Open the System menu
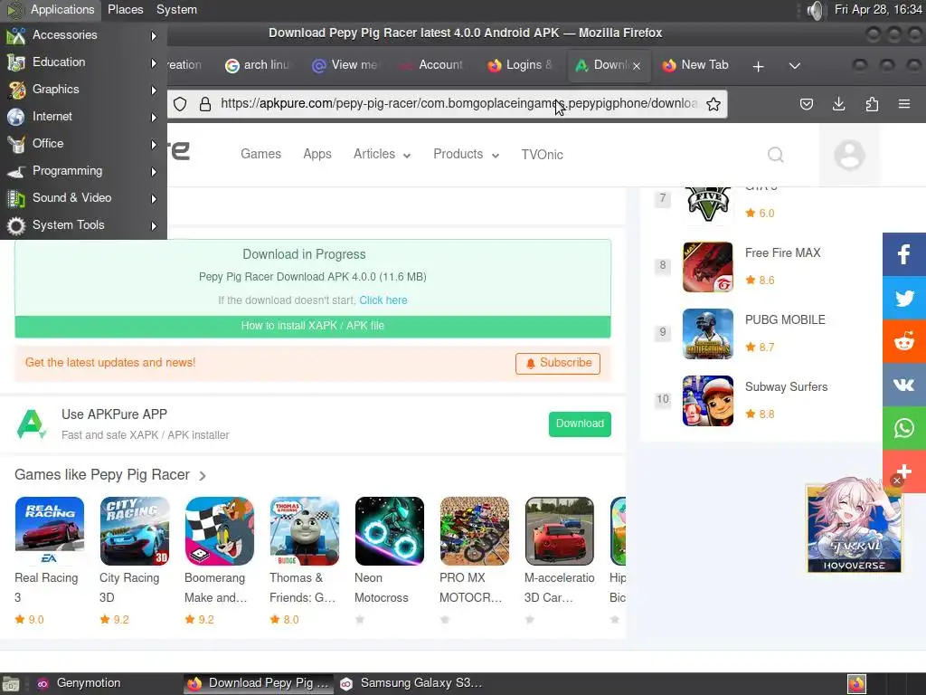926x695 pixels. click(176, 9)
